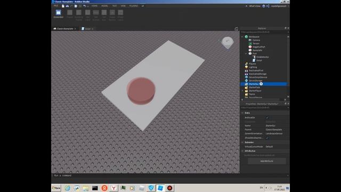Click the share icon near What's New

268,6
